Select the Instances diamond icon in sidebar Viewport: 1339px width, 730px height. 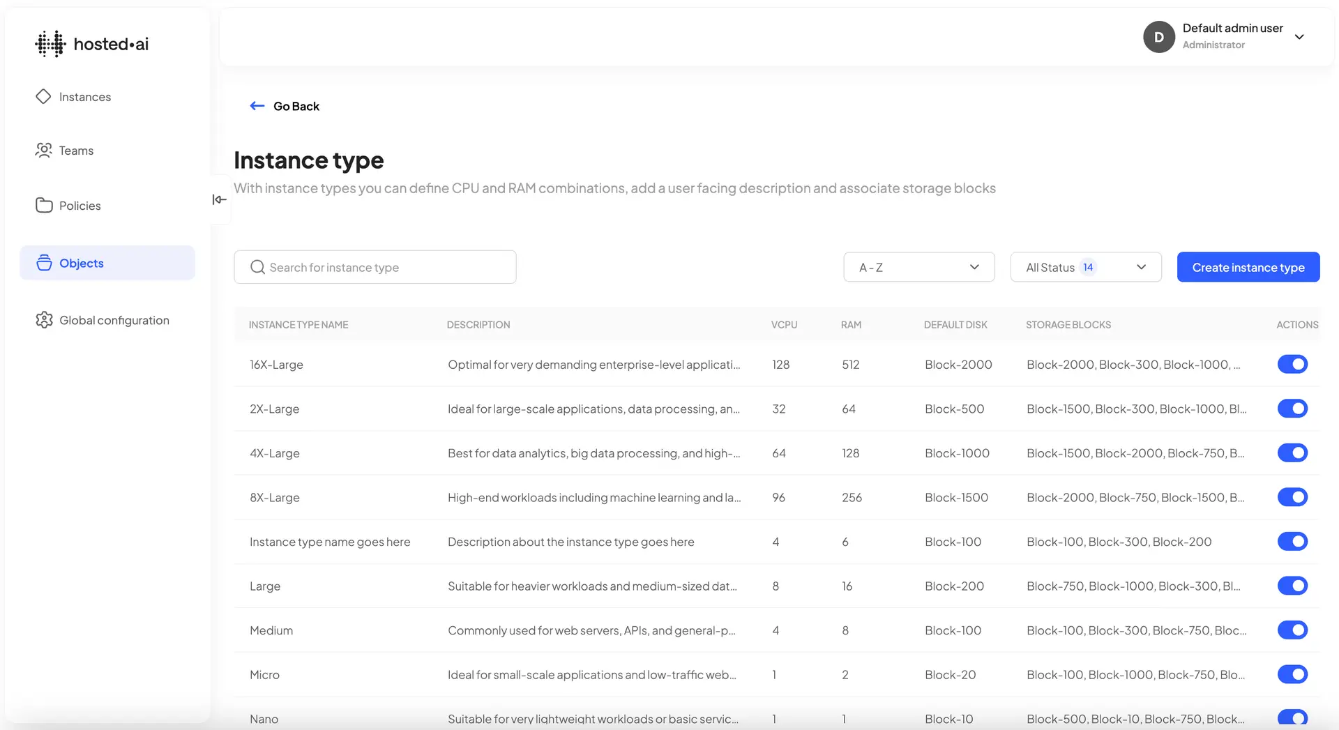click(x=43, y=96)
